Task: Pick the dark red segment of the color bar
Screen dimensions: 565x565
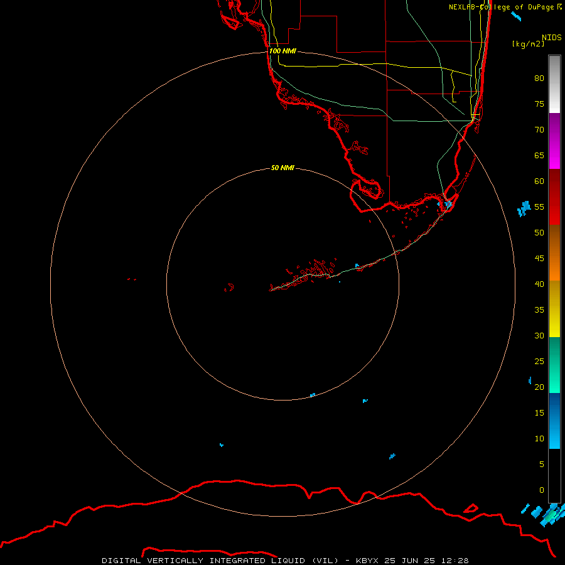Action: 554,196
